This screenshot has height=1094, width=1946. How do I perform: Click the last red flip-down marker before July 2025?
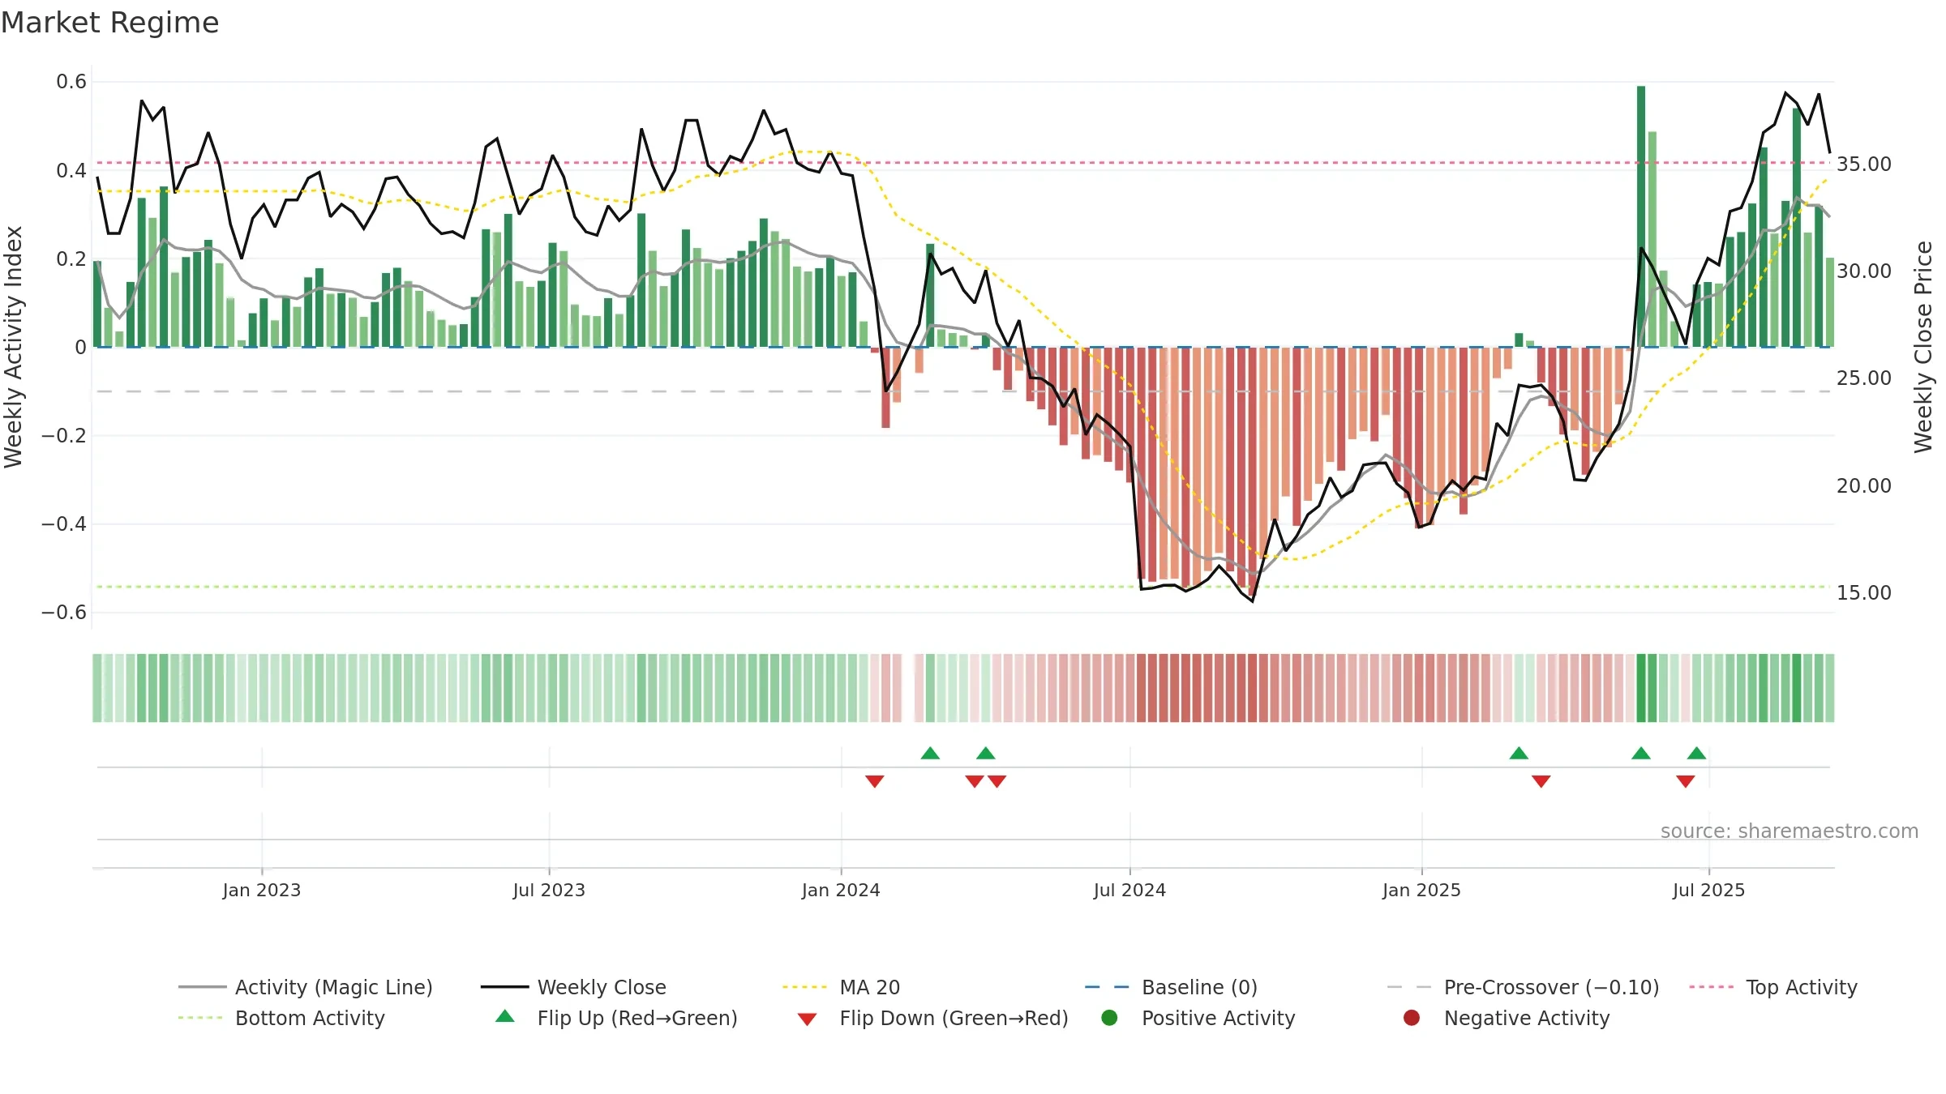1686,781
